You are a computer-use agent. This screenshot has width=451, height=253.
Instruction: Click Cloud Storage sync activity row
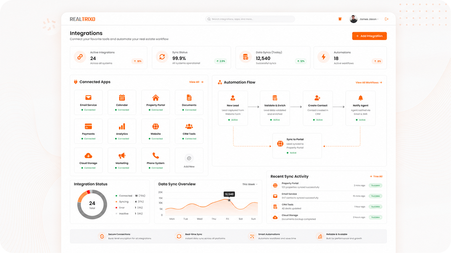327,217
